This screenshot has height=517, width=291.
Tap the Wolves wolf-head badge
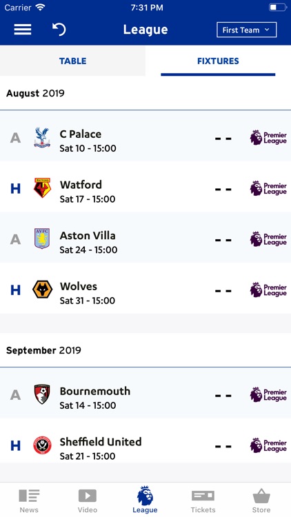(x=42, y=290)
